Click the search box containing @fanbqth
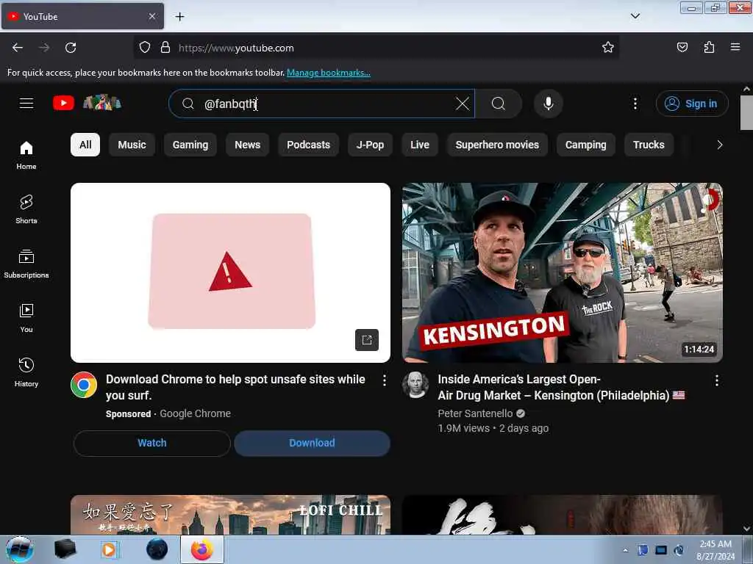Viewport: 753px width, 564px height. click(x=322, y=104)
